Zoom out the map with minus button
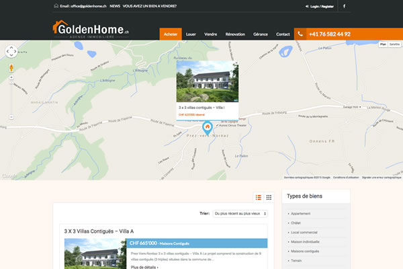 [11, 117]
